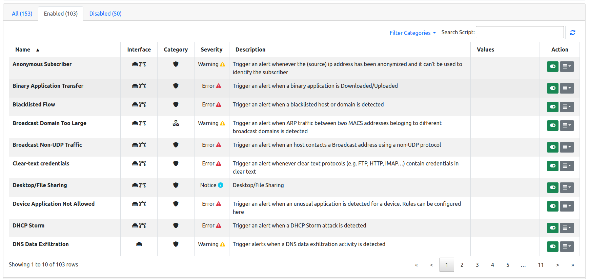Toggle the switch for Device Application Not Allowed
589x279 pixels.
pyautogui.click(x=552, y=206)
